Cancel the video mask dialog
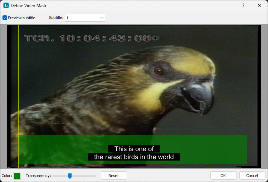268x182 pixels. click(252, 176)
